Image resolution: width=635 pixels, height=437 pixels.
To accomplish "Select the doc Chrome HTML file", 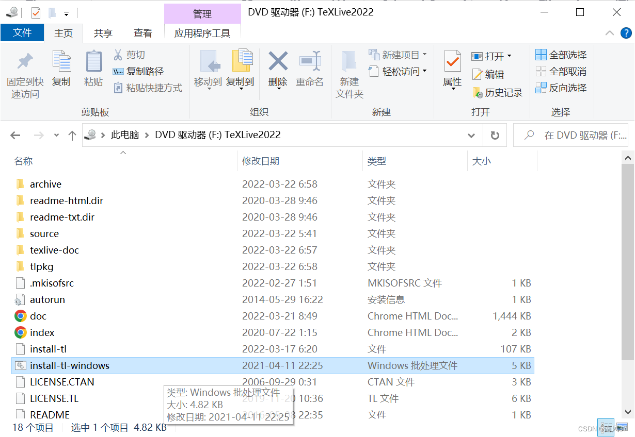I will (x=37, y=316).
